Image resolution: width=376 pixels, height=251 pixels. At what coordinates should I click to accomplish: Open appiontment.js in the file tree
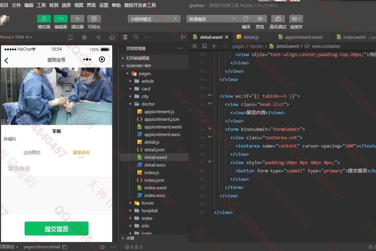[153, 111]
